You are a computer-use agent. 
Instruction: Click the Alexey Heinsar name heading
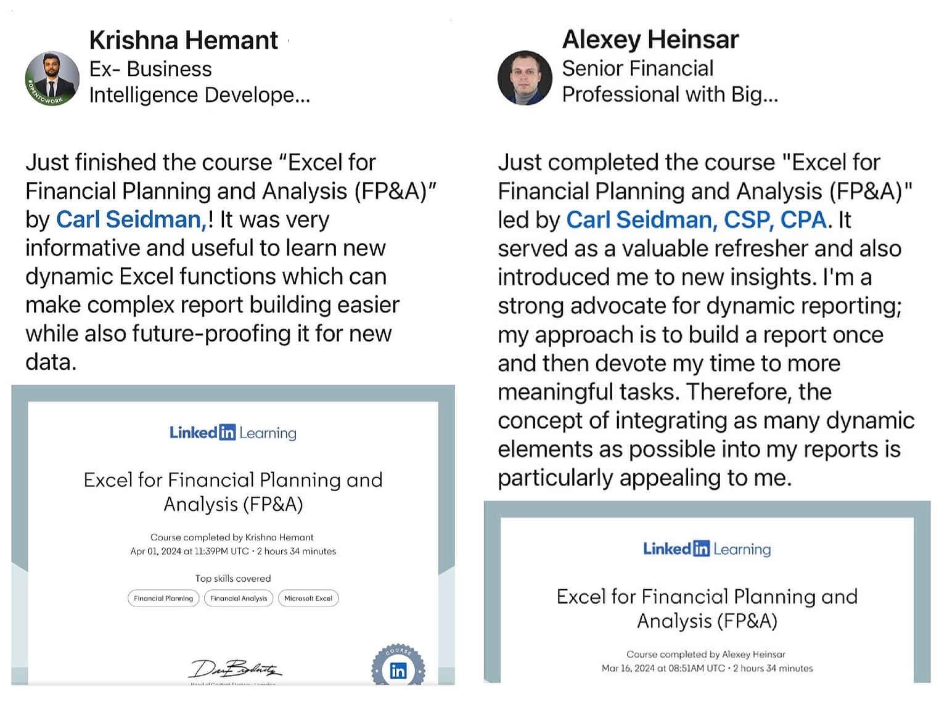coord(650,40)
